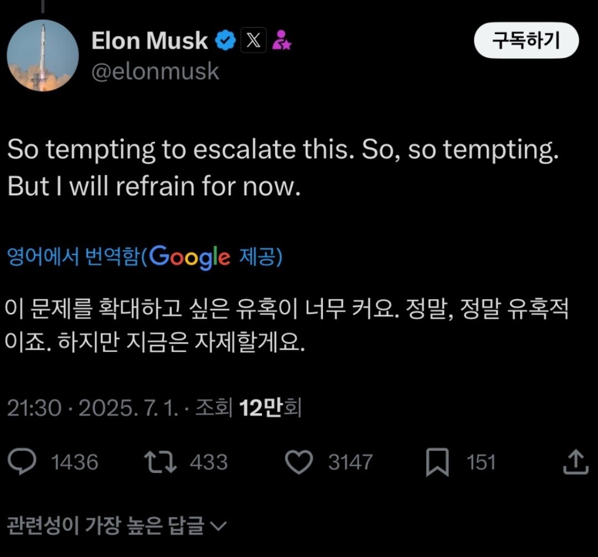
Task: Click the blue verified checkmark badge
Action: 225,41
